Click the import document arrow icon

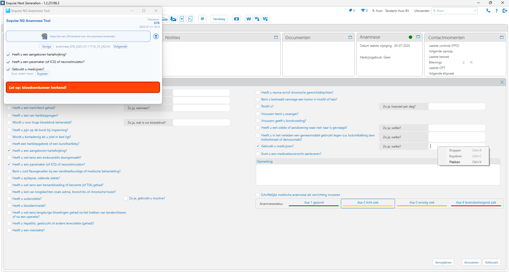182,19
